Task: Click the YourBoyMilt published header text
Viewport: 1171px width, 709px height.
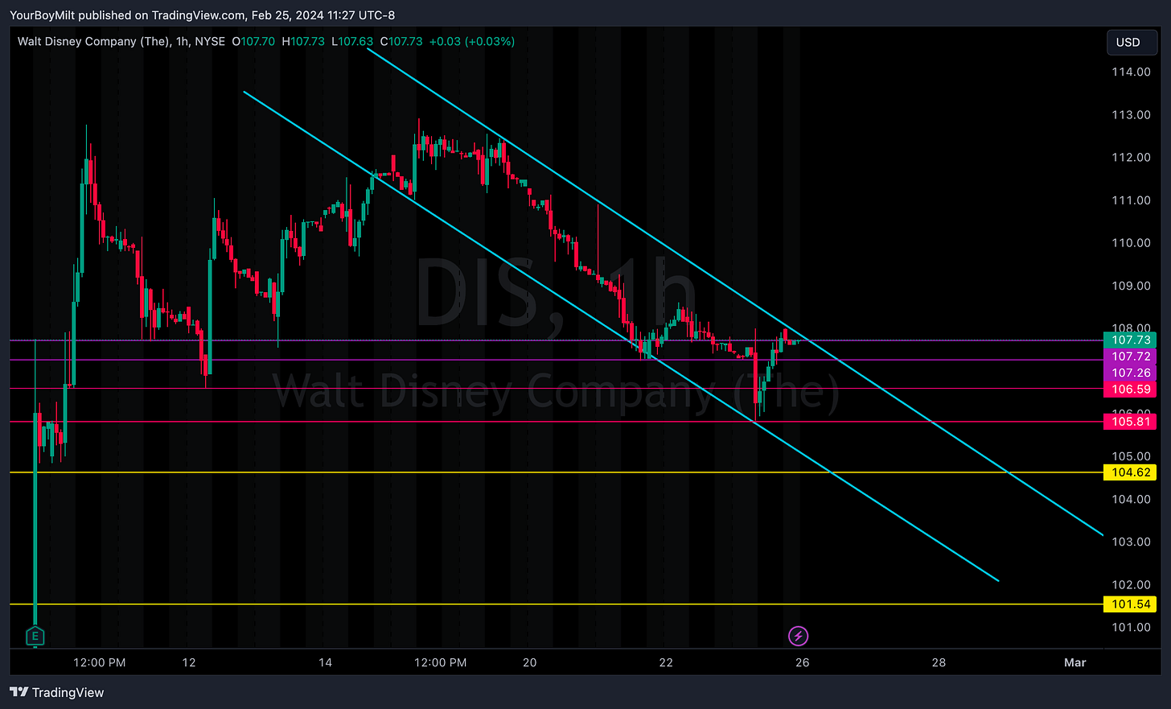Action: 202,15
